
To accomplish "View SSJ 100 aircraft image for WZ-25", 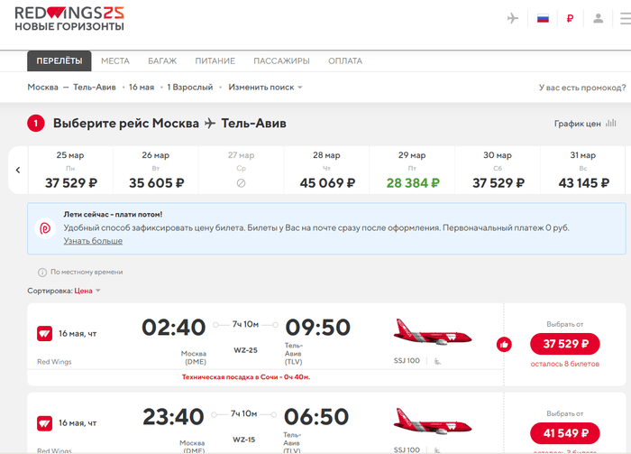I will [x=432, y=332].
